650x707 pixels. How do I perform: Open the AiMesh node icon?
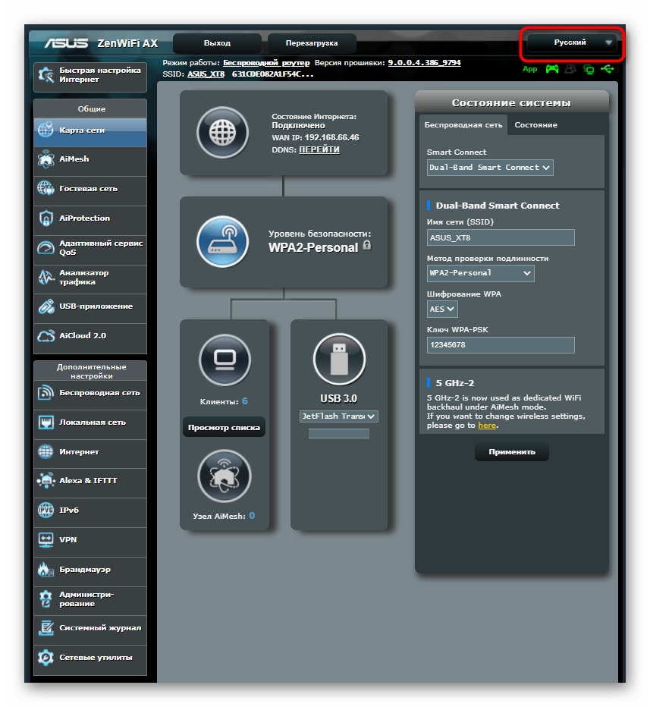pos(224,476)
